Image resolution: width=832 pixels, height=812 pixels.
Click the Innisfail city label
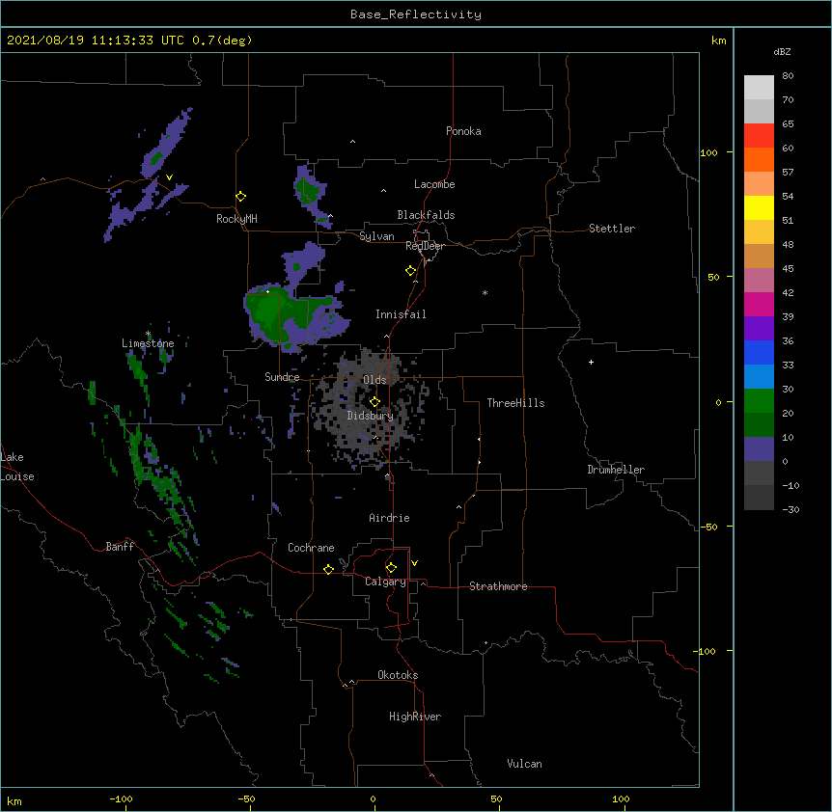pyautogui.click(x=401, y=314)
